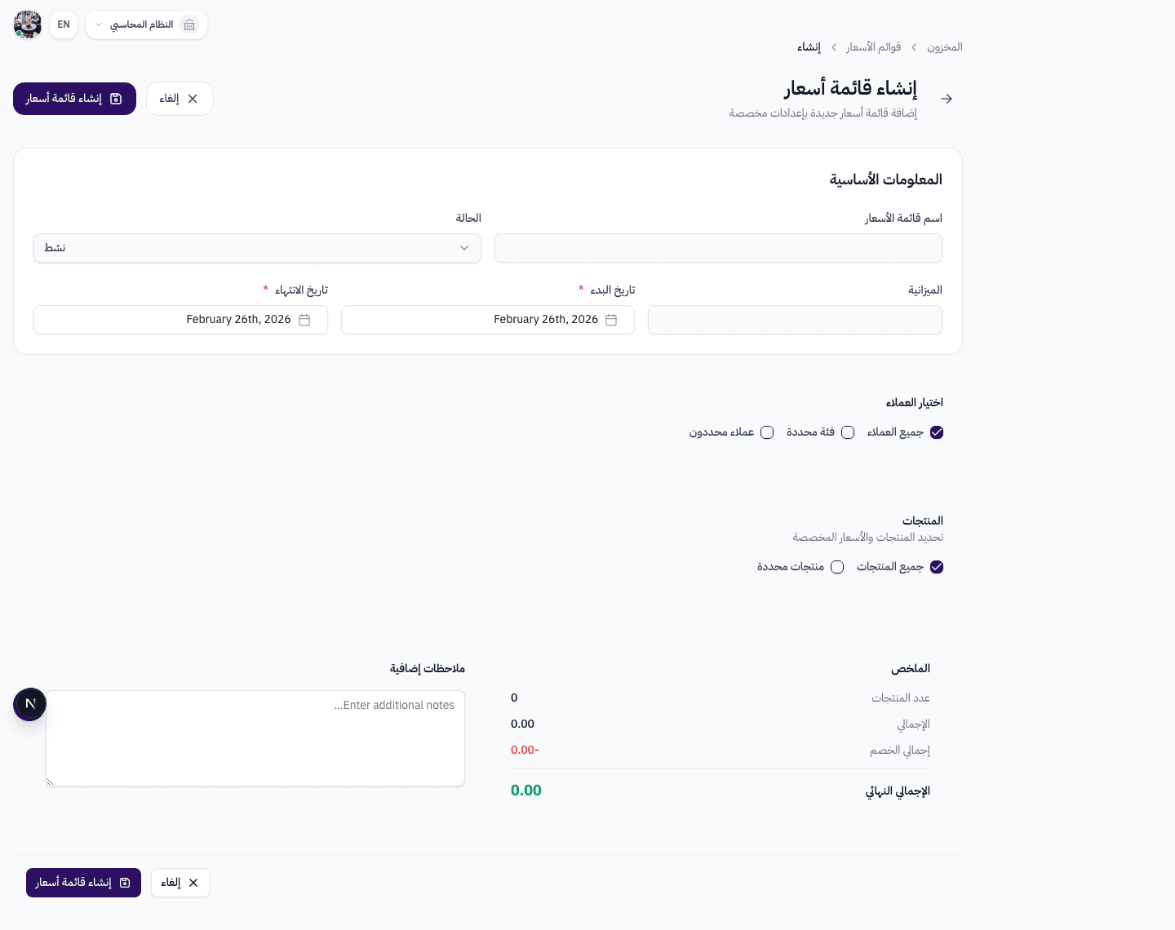This screenshot has width=1175, height=930.
Task: Click the bottom إنشاء قائمة أسعار button
Action: coord(83,882)
